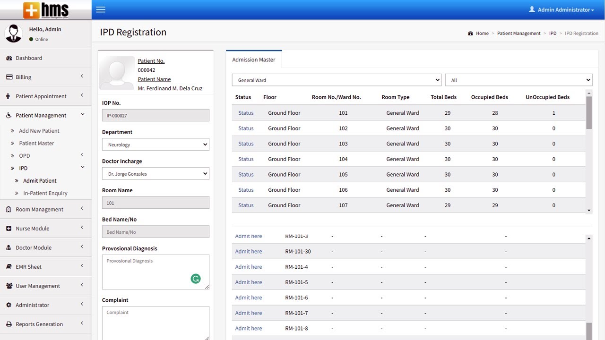Click the Billing card icon

tap(9, 77)
